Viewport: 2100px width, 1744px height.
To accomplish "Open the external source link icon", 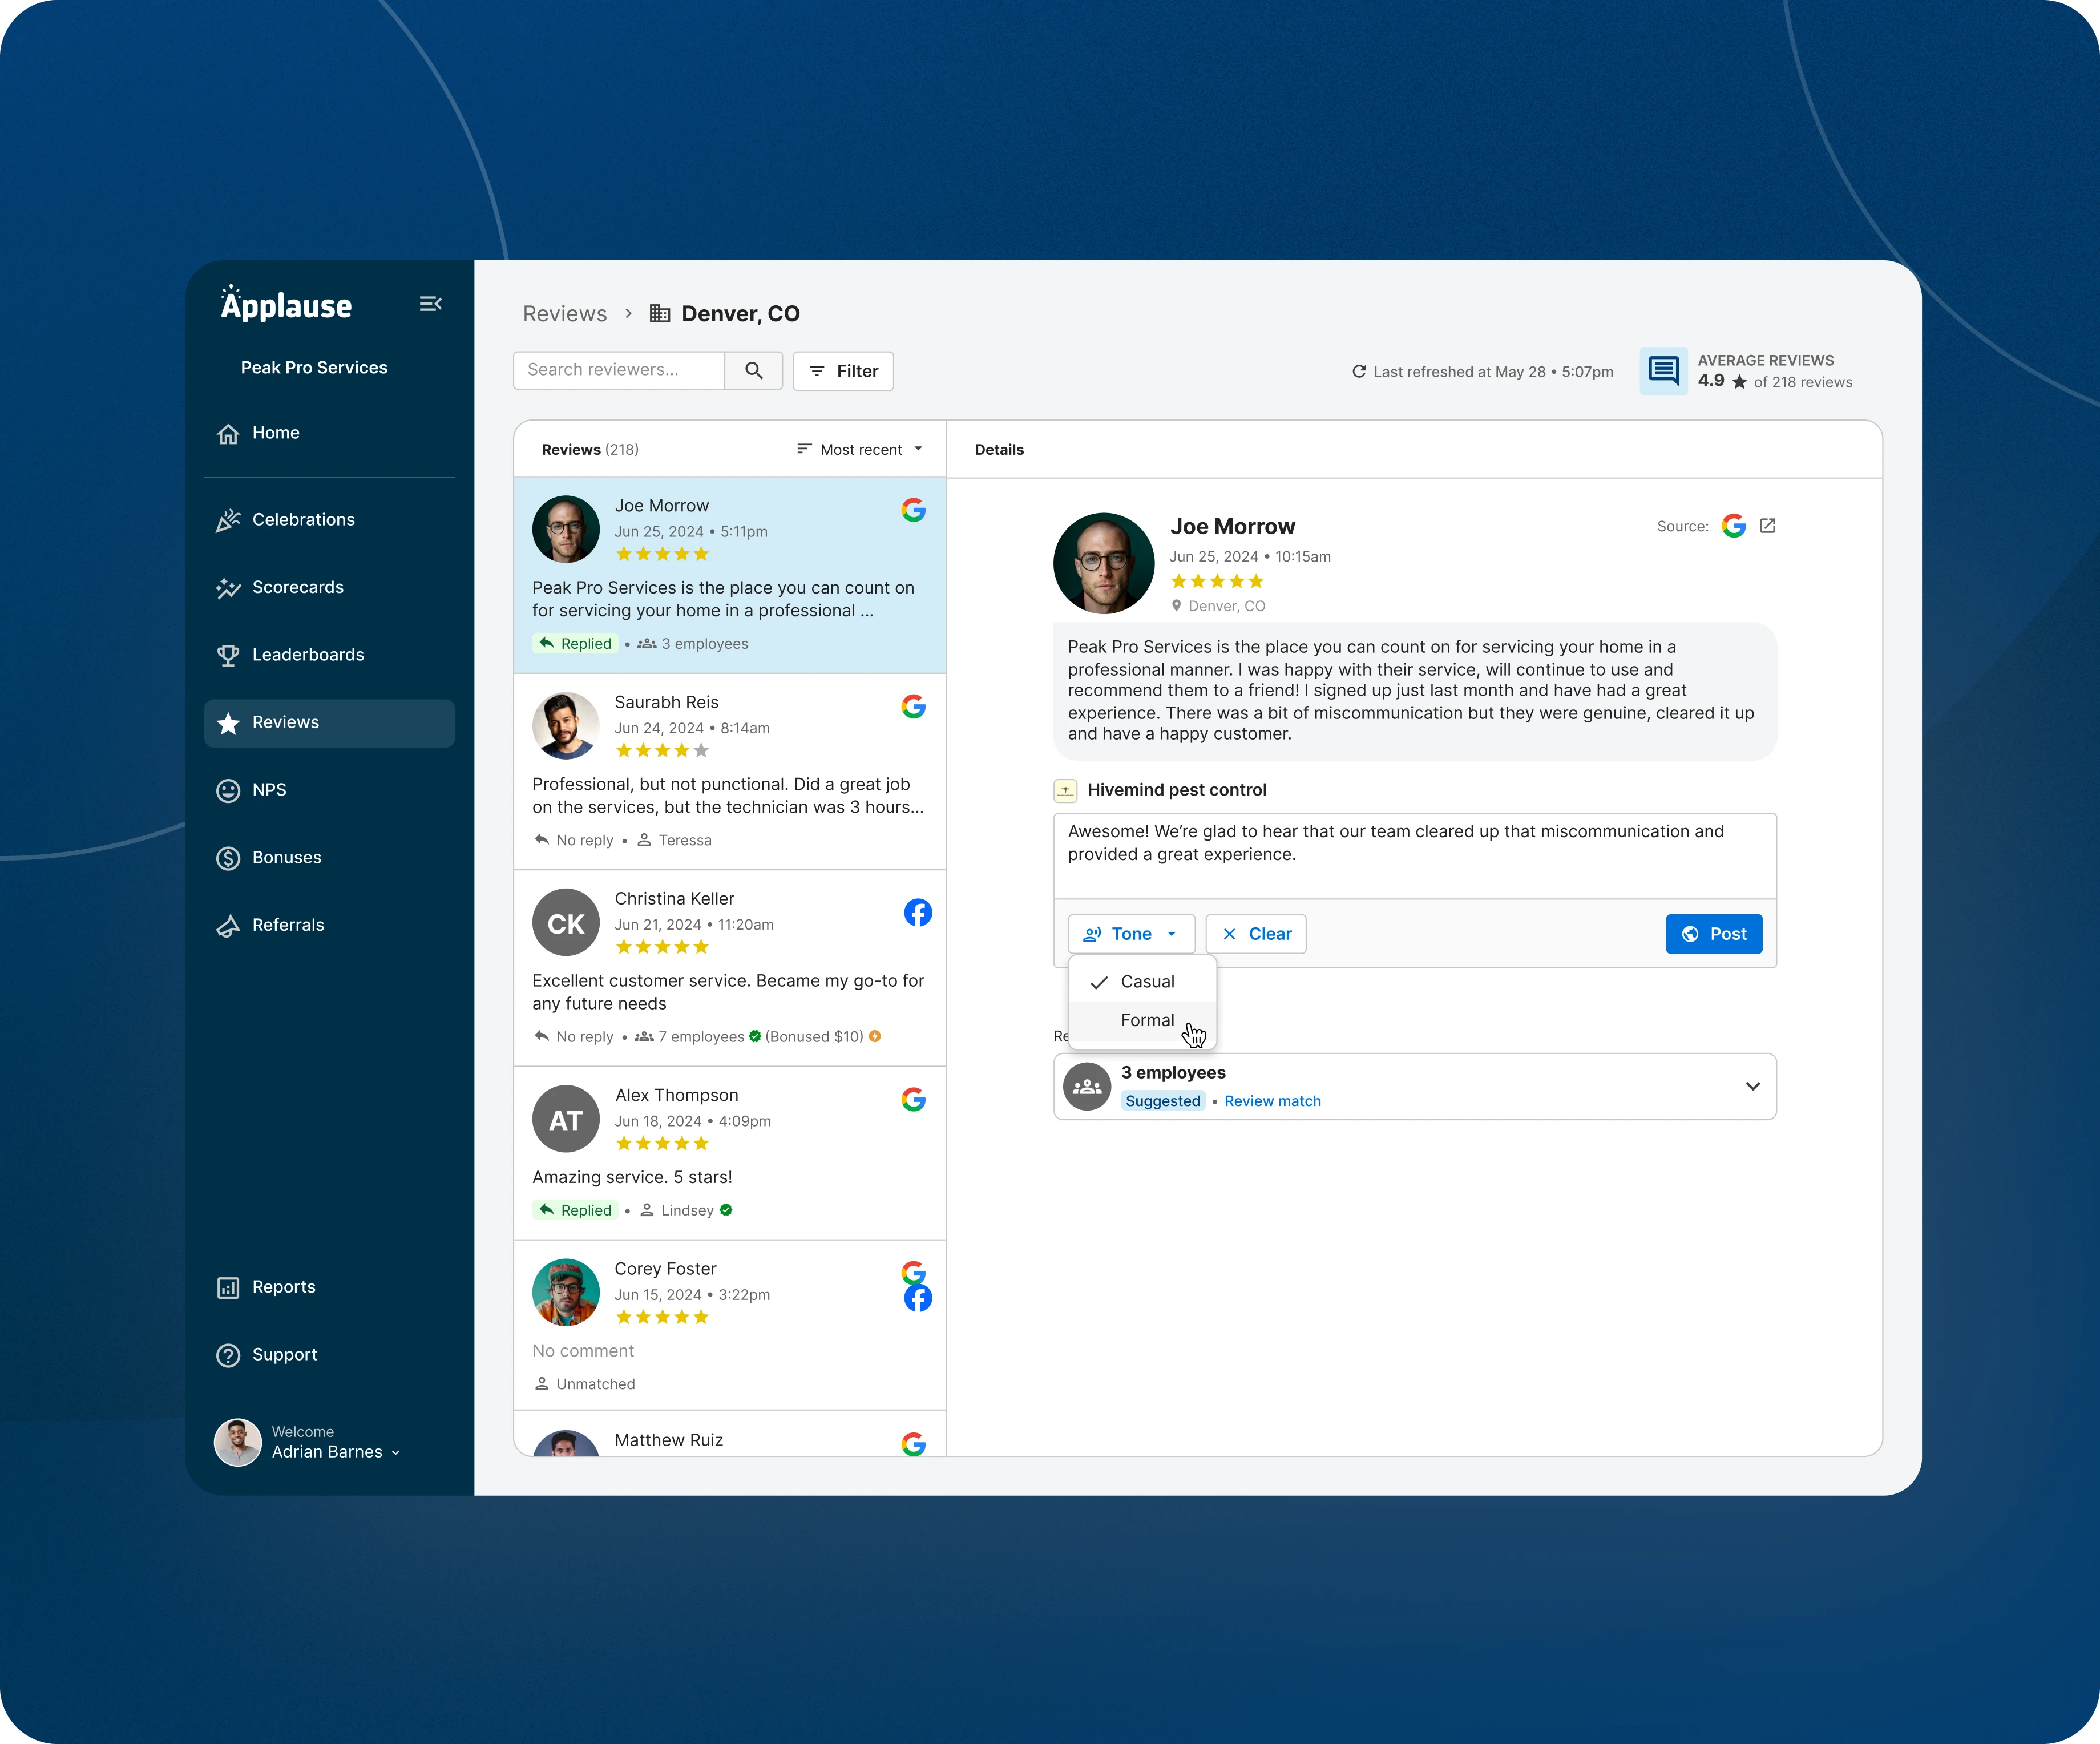I will point(1767,526).
